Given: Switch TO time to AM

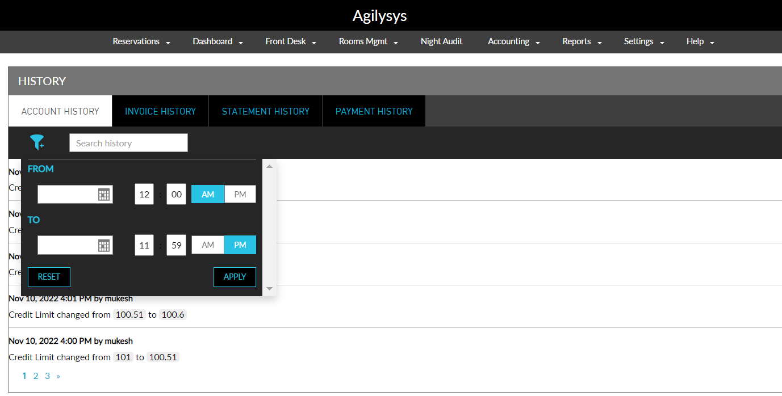Looking at the screenshot, I should [208, 245].
